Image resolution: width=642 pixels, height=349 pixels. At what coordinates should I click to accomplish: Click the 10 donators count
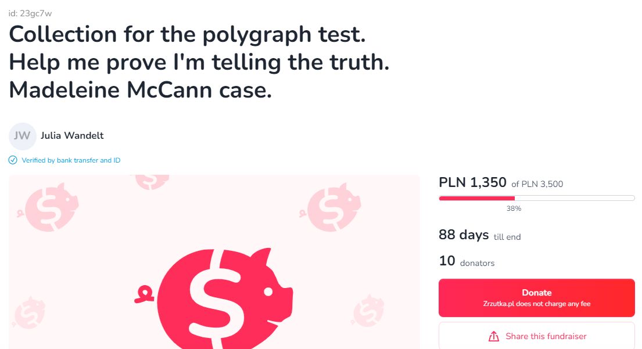tap(467, 262)
